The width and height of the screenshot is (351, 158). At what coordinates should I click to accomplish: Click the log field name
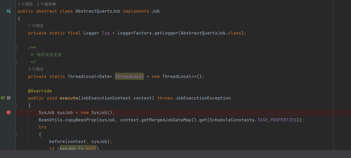click(106, 33)
